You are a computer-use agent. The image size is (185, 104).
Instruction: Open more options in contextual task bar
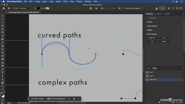[79, 99]
